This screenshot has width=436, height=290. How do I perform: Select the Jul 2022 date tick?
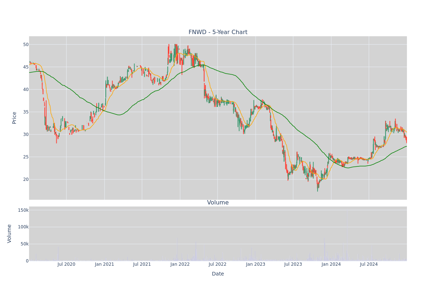218,264
